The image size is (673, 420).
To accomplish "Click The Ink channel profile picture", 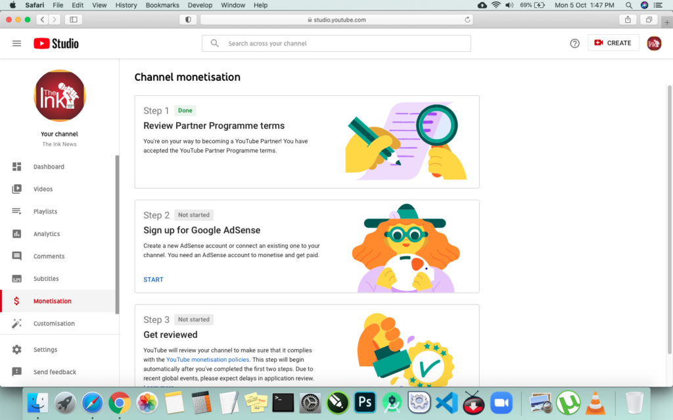I will tap(60, 96).
